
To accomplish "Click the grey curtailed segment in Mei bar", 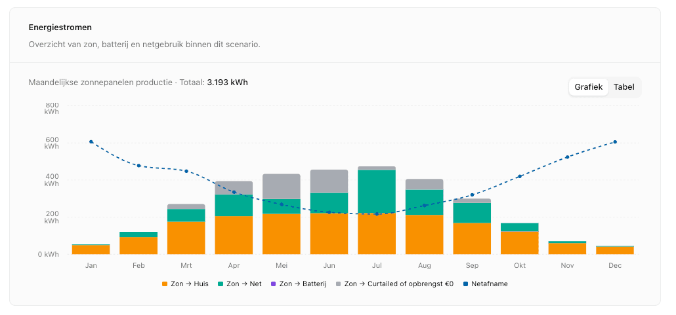I will pyautogui.click(x=282, y=186).
